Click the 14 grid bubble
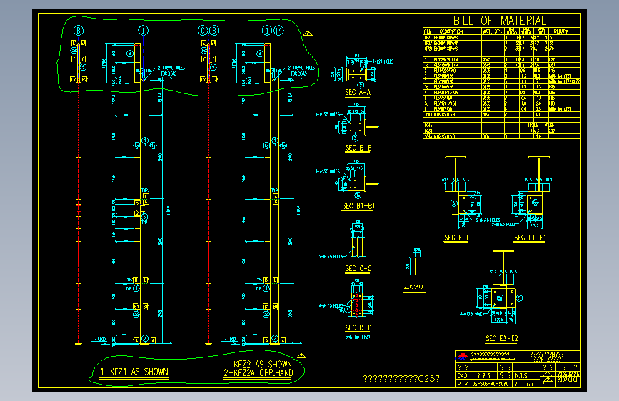The width and height of the screenshot is (619, 401). click(x=278, y=31)
